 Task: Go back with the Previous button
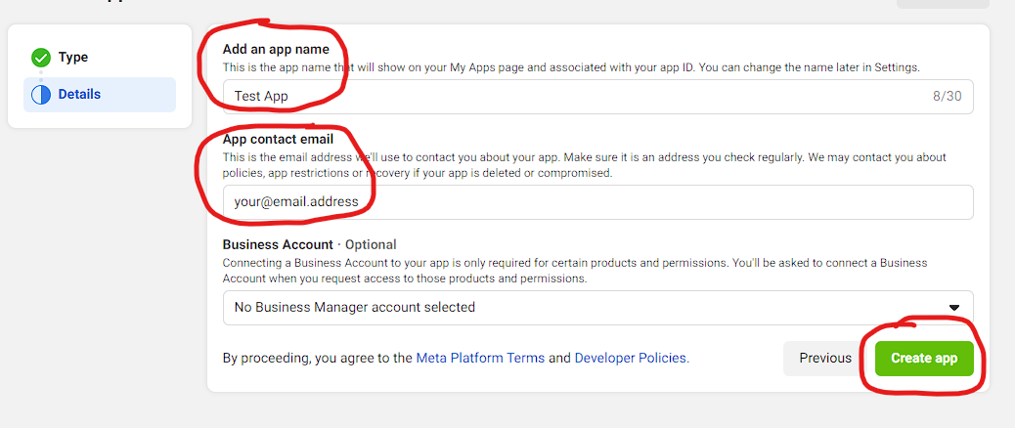(825, 359)
